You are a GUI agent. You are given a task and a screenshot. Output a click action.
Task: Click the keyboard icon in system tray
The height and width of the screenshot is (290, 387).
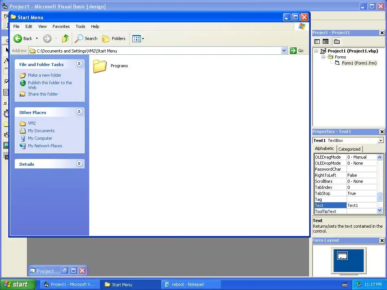345,285
